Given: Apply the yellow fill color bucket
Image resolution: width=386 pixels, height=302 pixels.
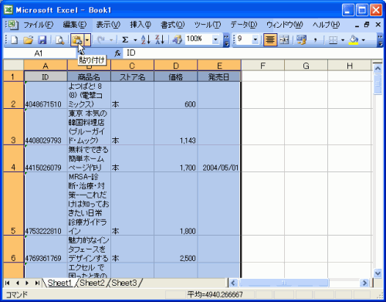Looking at the screenshot, I should 354,40.
